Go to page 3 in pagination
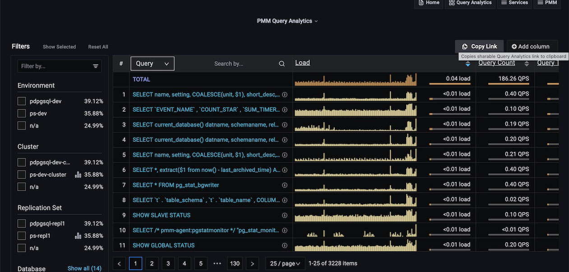 (x=168, y=263)
